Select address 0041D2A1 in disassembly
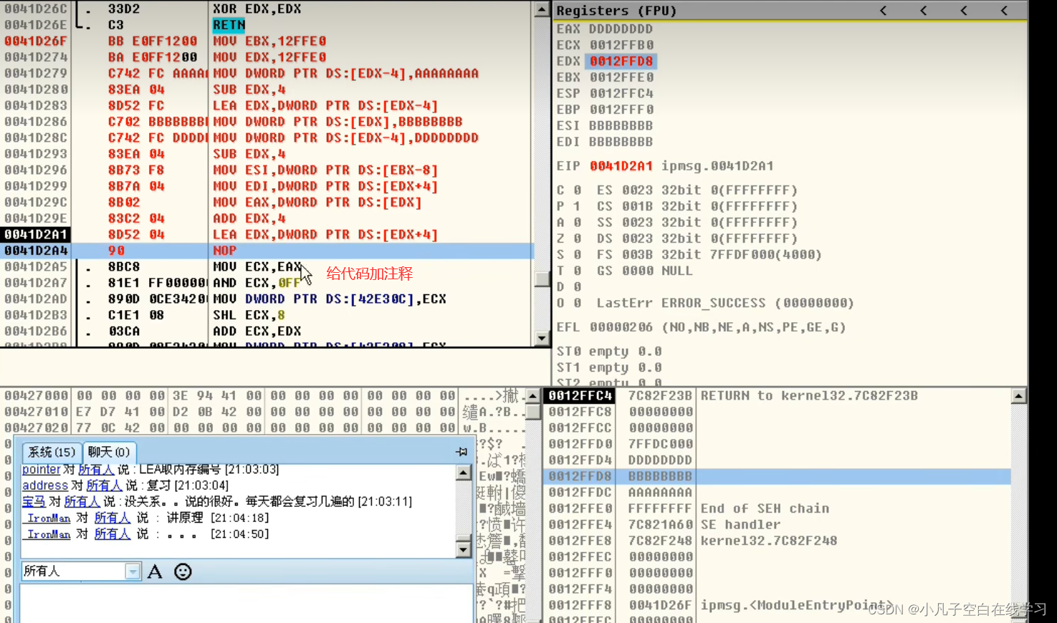This screenshot has height=623, width=1057. click(x=36, y=234)
